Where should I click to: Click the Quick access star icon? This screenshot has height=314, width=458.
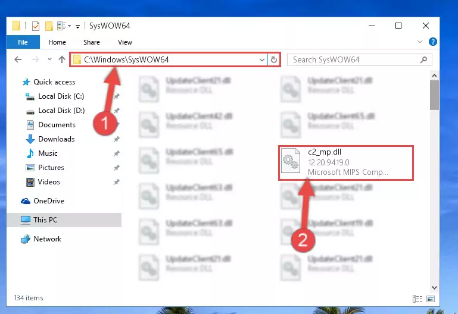26,82
